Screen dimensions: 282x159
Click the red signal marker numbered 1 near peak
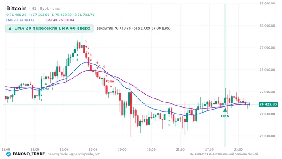click(86, 42)
